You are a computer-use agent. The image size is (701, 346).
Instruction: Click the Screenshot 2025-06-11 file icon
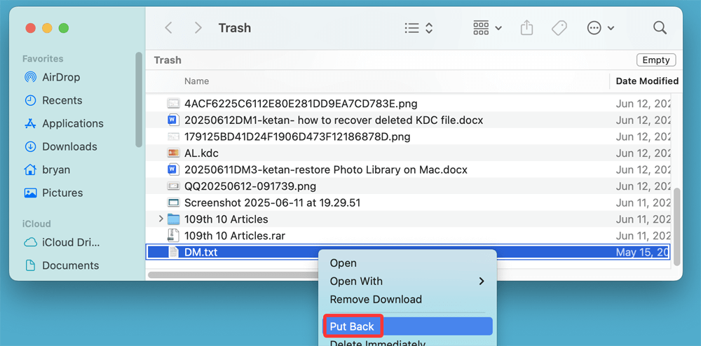click(x=173, y=202)
